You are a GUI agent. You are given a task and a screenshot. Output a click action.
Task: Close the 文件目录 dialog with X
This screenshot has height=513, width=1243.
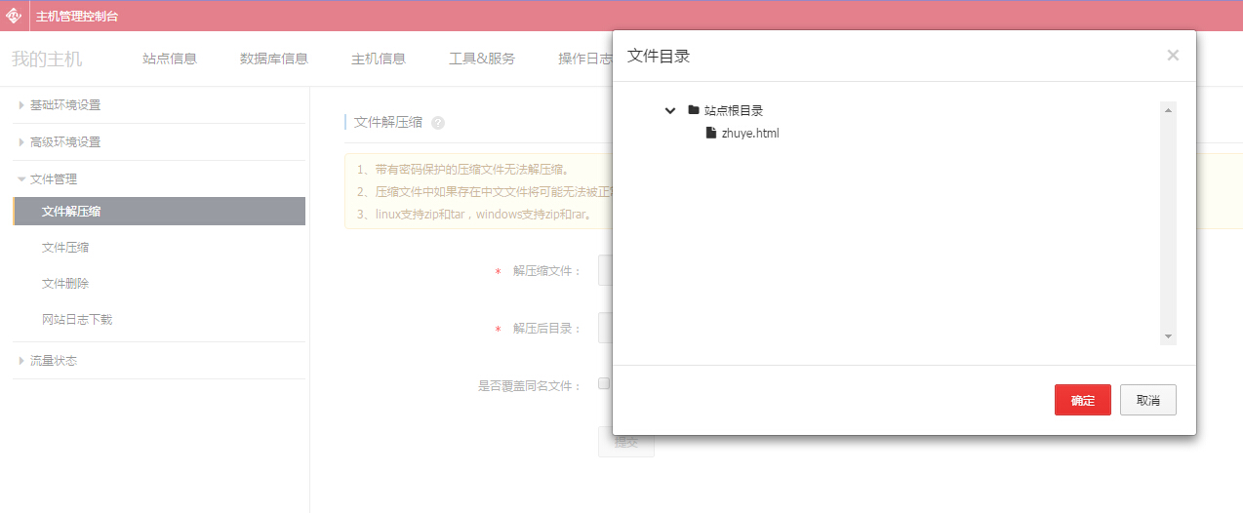(x=1173, y=56)
